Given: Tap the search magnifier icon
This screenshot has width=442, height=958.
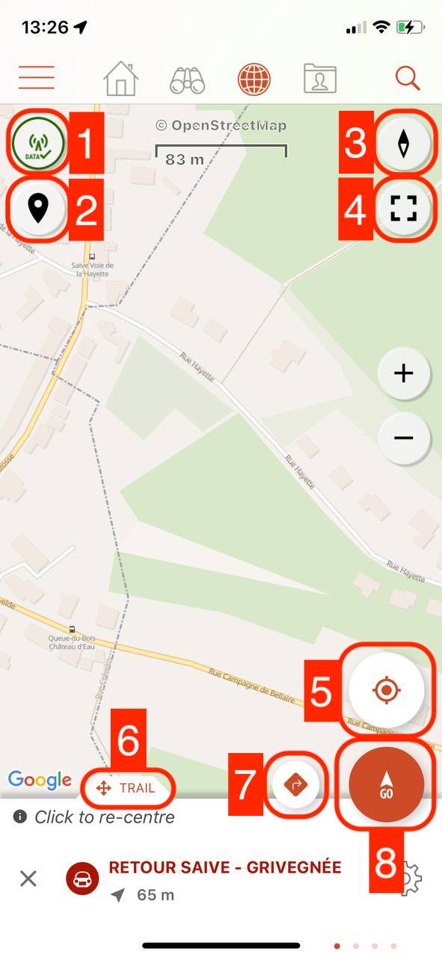Looking at the screenshot, I should tap(408, 78).
